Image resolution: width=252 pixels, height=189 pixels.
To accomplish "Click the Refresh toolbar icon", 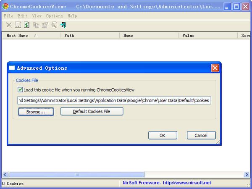I will (27, 25).
